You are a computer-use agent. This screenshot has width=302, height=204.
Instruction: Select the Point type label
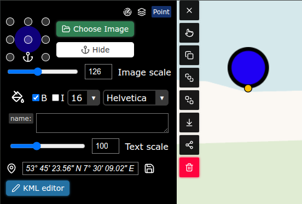point(161,12)
